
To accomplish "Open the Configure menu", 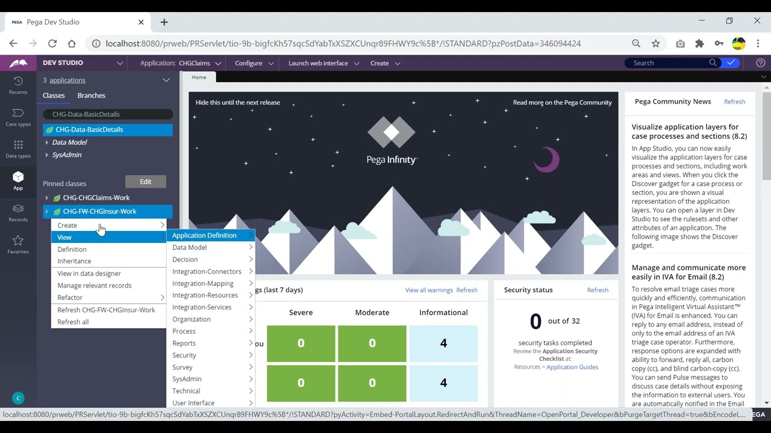I will pos(254,63).
